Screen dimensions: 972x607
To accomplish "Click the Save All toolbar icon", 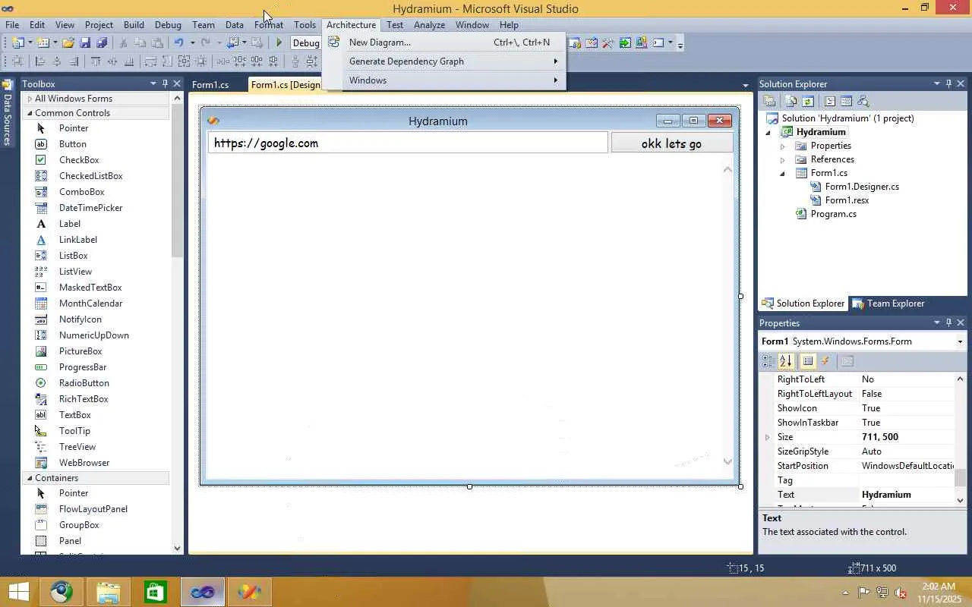I will (102, 43).
